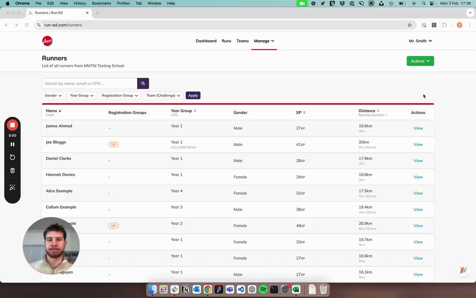View James Ahmed's runner profile
This screenshot has height=298, width=476.
[x=418, y=128]
